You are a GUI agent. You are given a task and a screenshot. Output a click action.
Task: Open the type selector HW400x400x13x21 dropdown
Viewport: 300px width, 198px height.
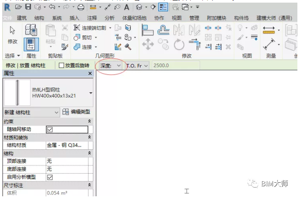pos(91,93)
